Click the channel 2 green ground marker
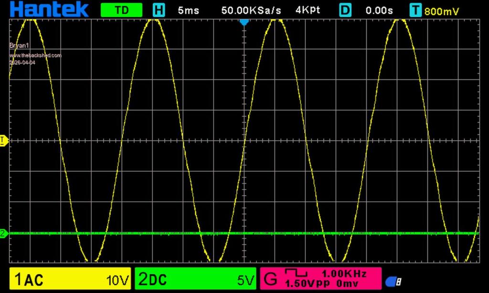Image resolution: width=489 pixels, height=293 pixels. 3,233
